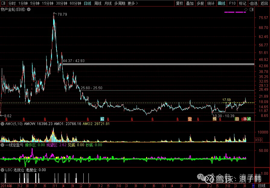Open the 多周期 multi-period view

(120, 3)
